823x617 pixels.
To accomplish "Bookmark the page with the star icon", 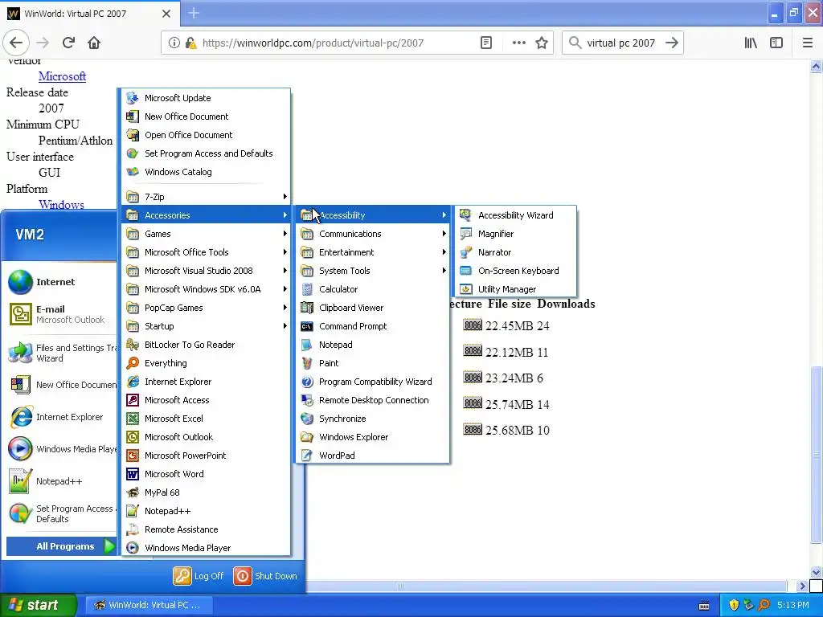I will coord(542,43).
